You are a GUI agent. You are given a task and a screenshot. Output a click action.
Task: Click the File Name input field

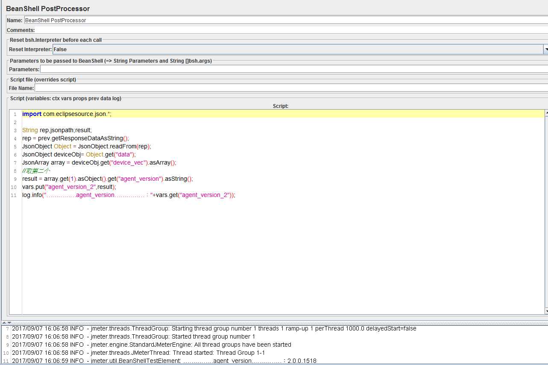click(291, 88)
